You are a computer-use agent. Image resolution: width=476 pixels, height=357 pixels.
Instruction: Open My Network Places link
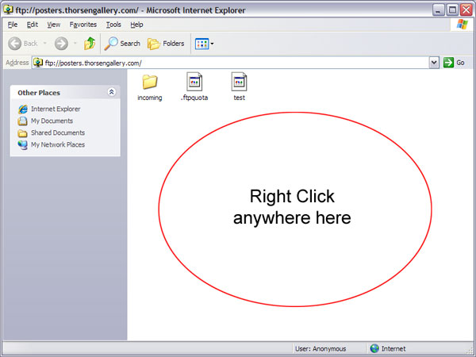[57, 144]
